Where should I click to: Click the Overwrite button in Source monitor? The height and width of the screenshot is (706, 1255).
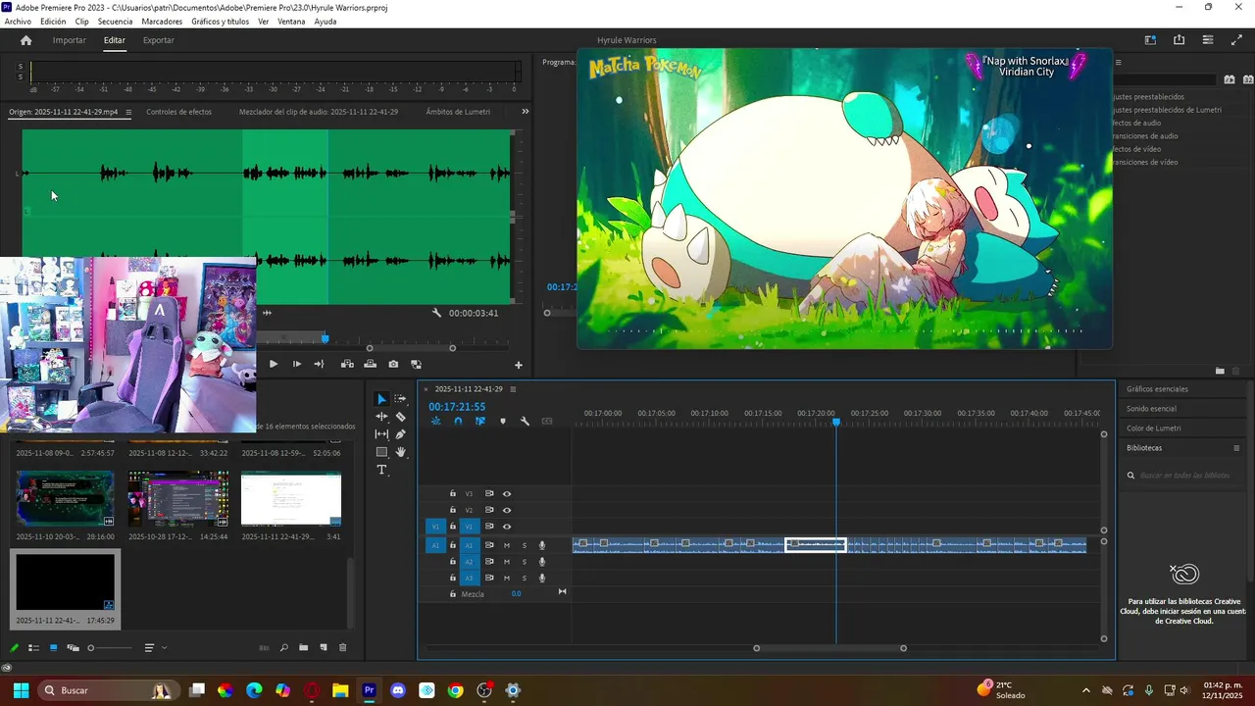point(370,364)
